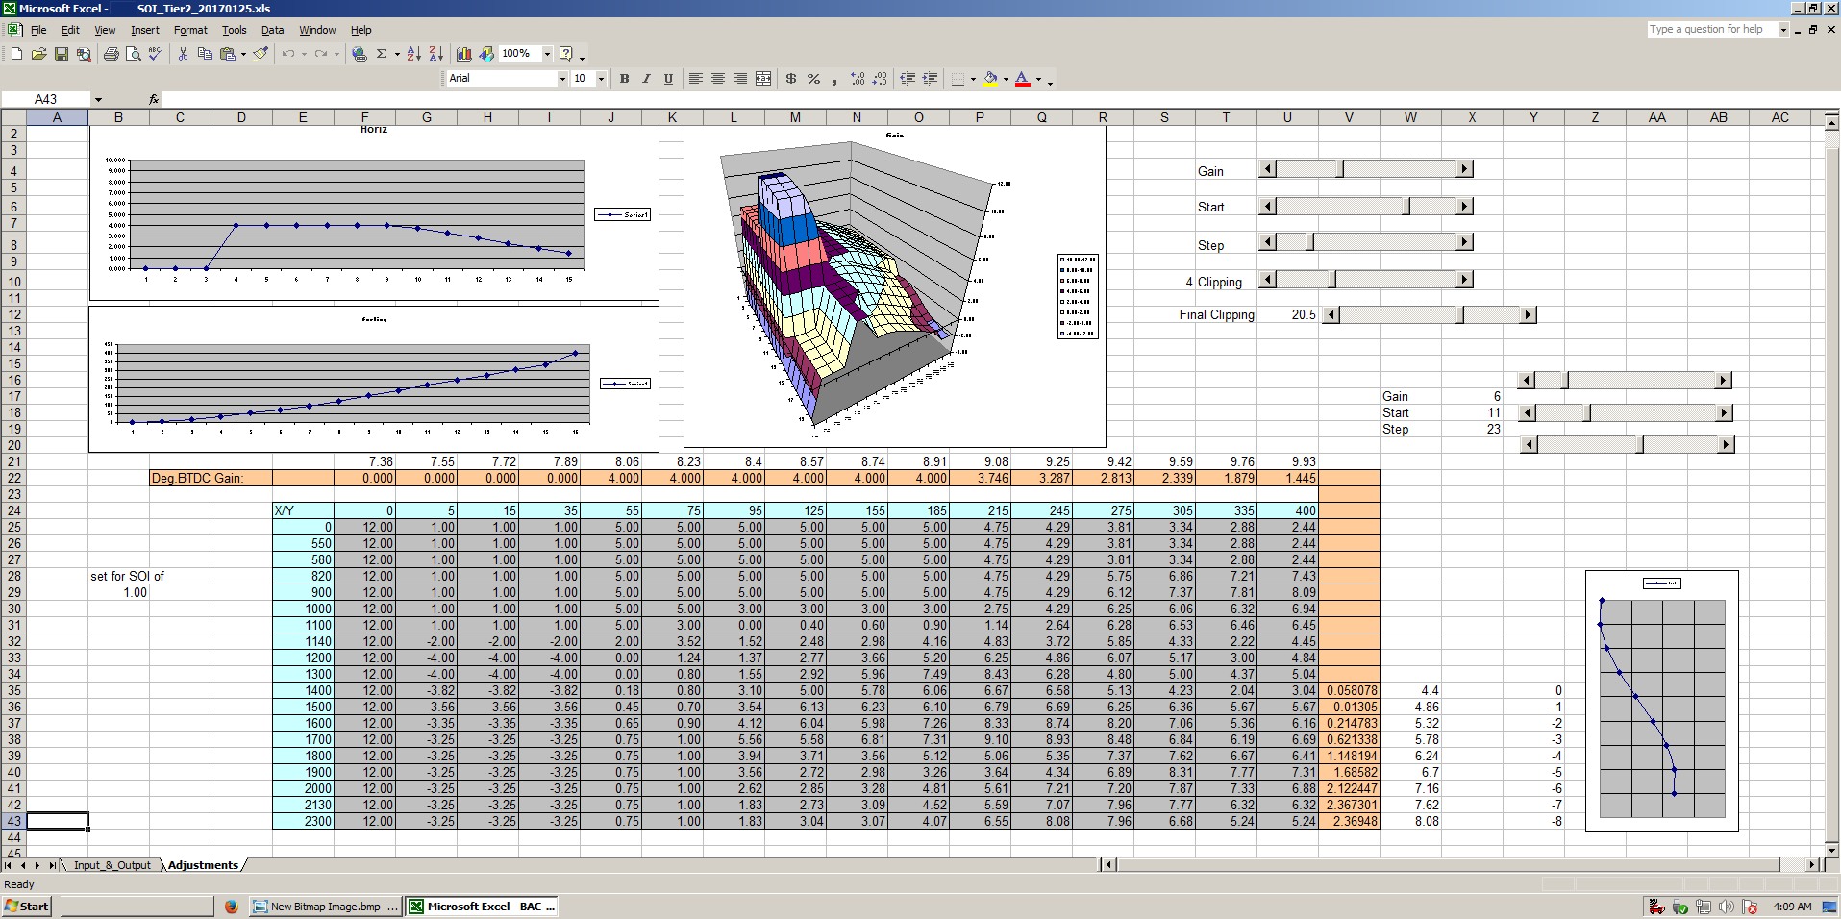Merge and center cells
The image size is (1841, 919).
tap(763, 79)
